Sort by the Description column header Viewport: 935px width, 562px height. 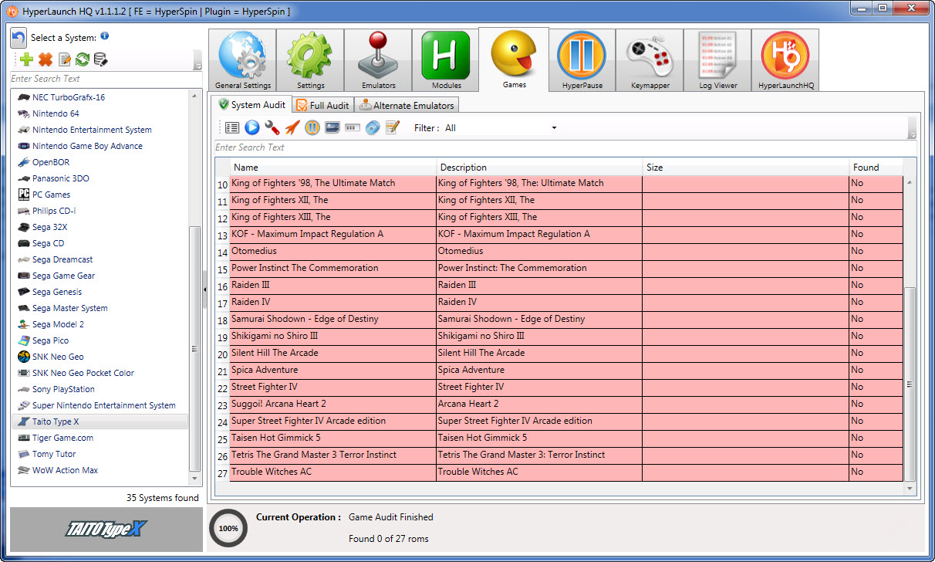[x=539, y=167]
